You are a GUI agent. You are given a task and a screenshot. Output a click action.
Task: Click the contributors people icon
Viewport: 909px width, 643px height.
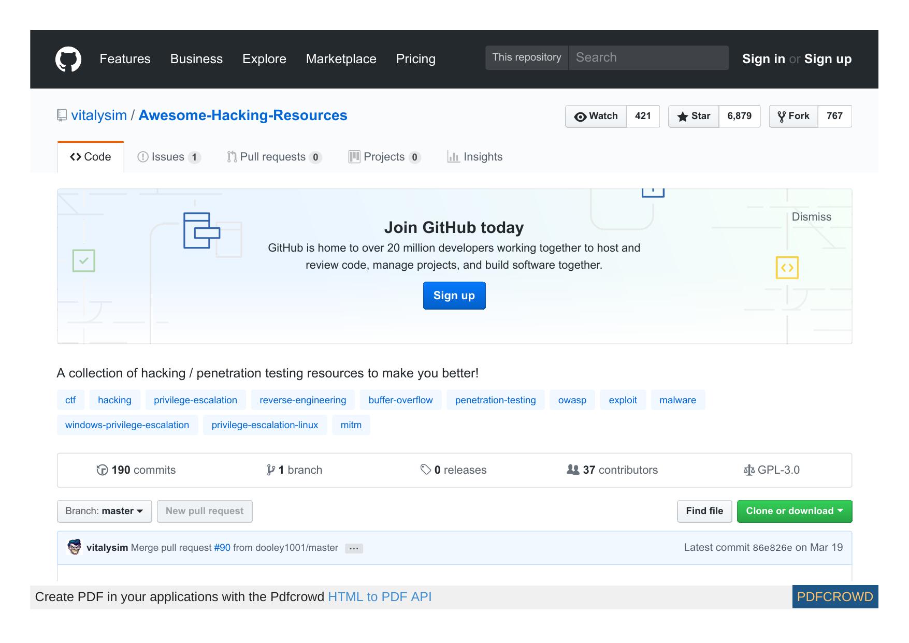(x=572, y=470)
